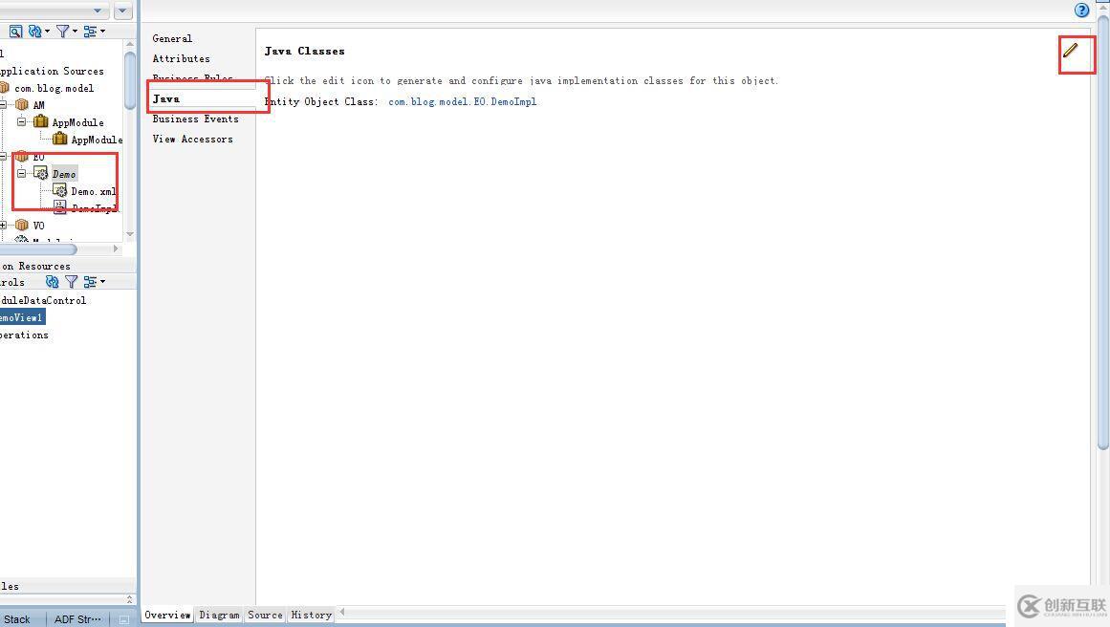Click the preview magnifier icon in Application Navigator

(14, 31)
